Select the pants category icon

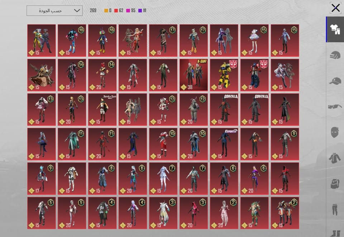[x=335, y=209]
